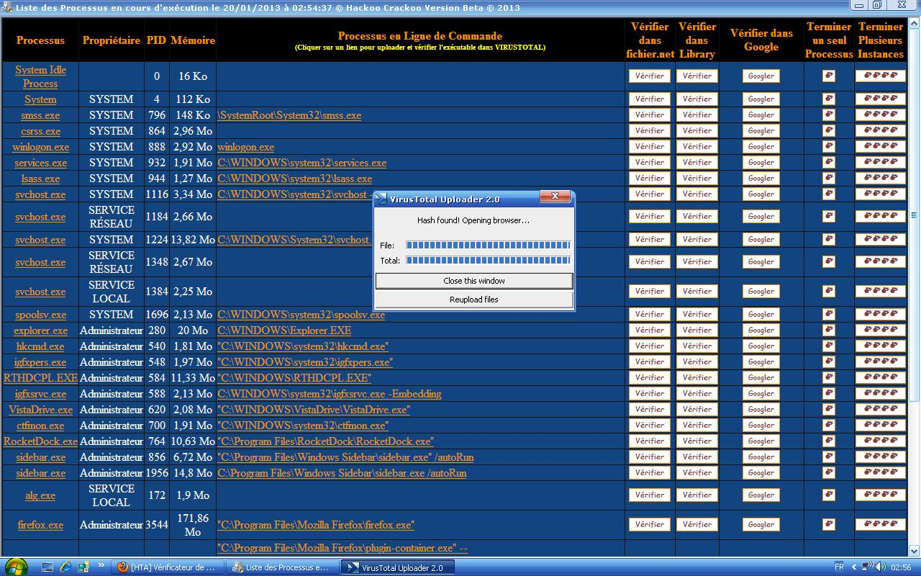Viewport: 921px width, 576px height.
Task: Expand quick launch overflow chevron
Action: pyautogui.click(x=101, y=566)
